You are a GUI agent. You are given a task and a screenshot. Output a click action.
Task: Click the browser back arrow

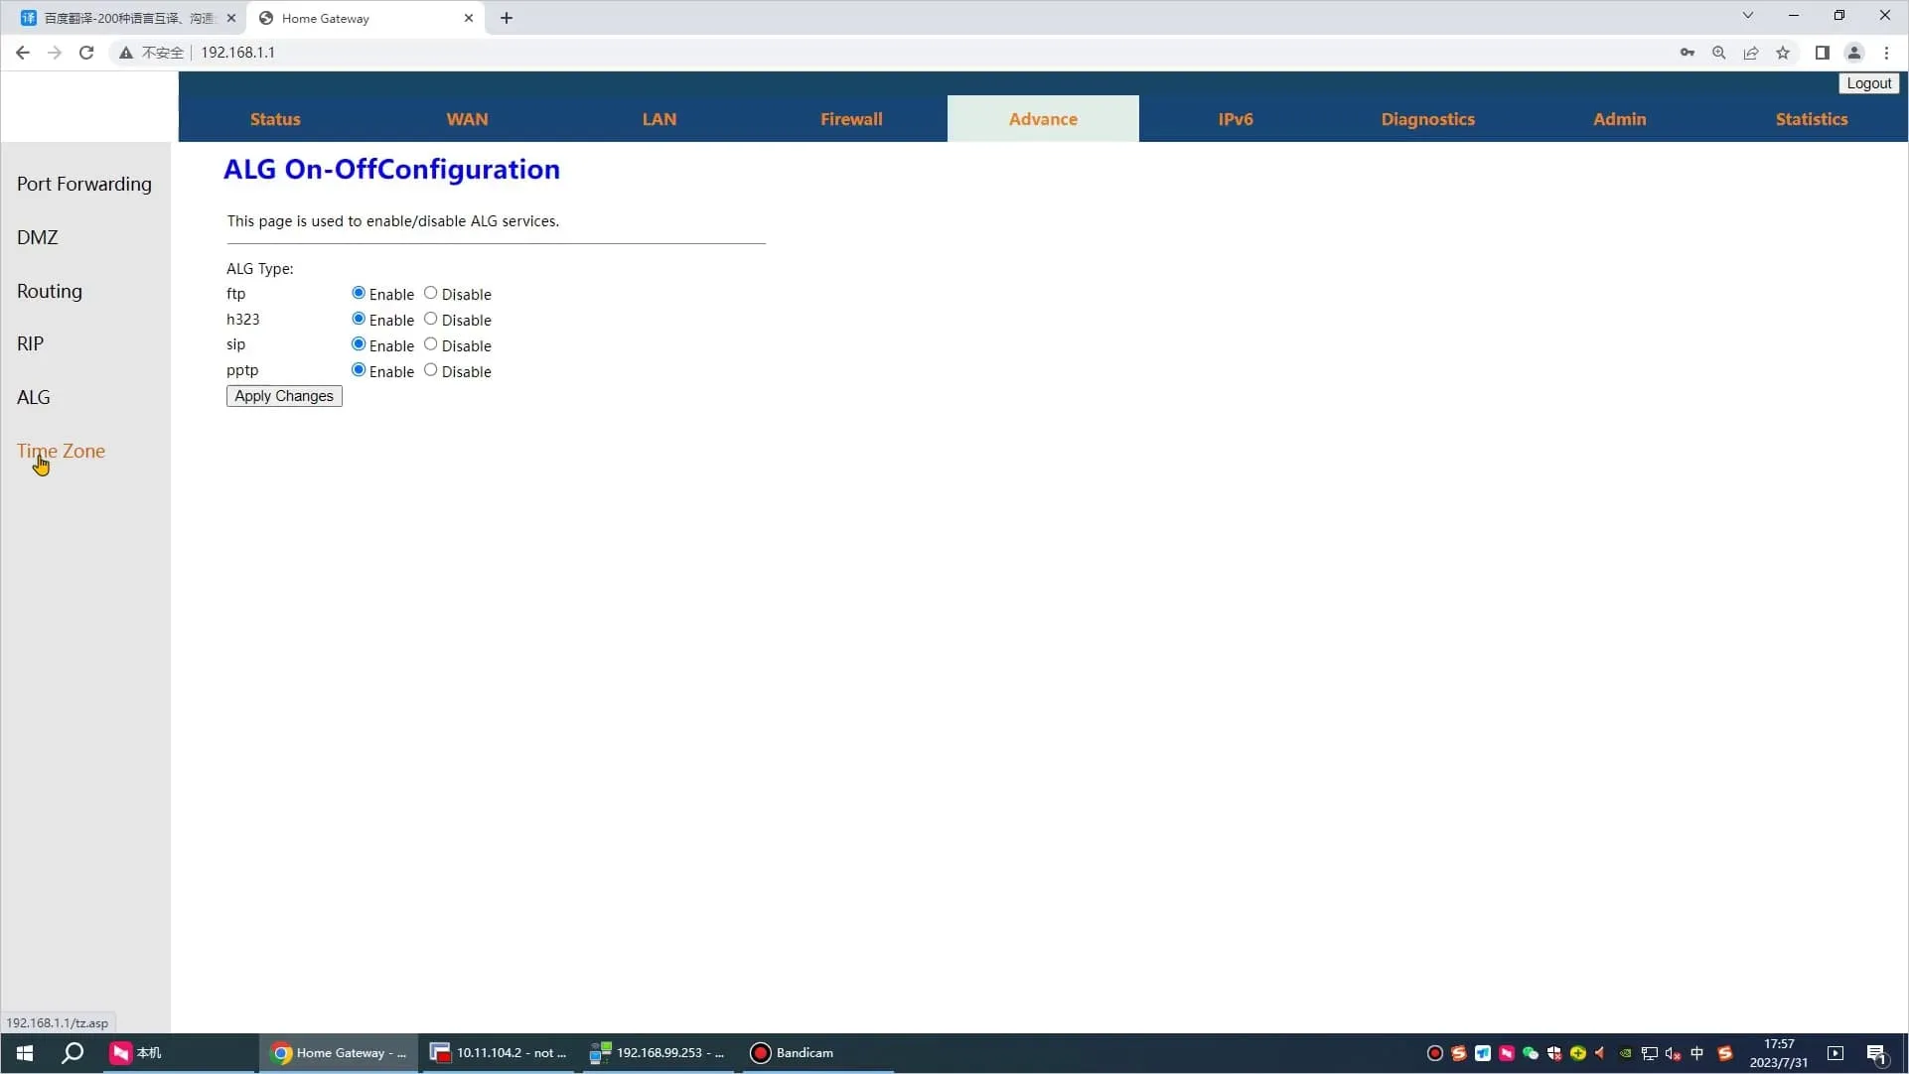(x=23, y=53)
